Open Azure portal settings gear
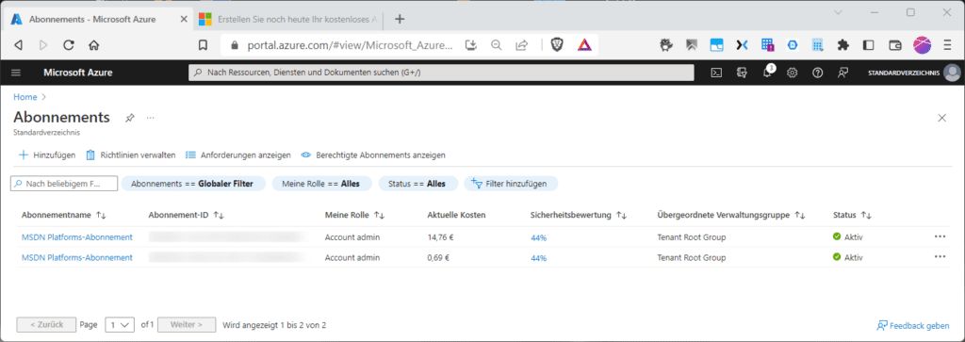This screenshot has height=342, width=965. [x=792, y=73]
